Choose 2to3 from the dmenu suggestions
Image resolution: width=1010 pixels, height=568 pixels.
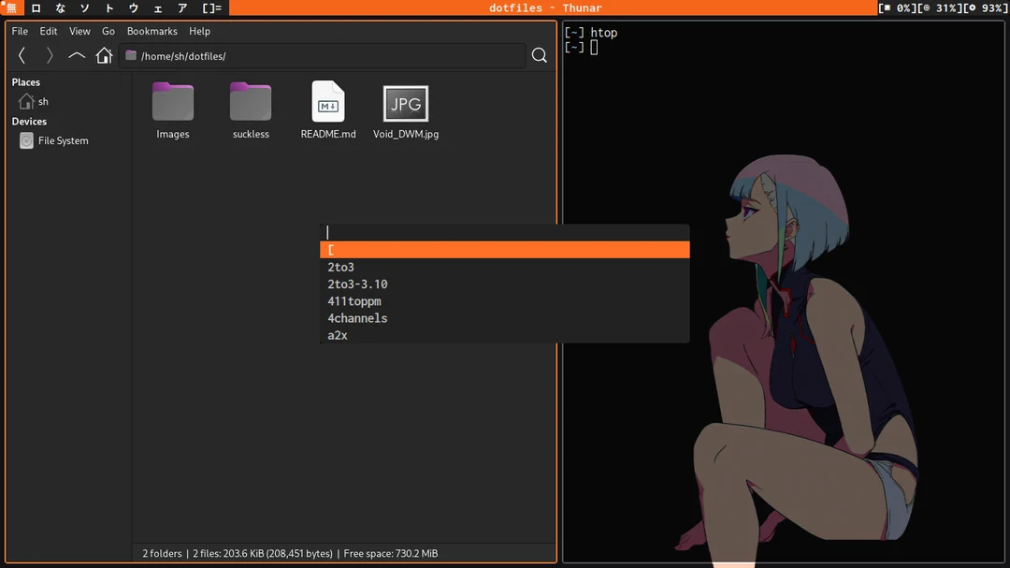point(339,267)
